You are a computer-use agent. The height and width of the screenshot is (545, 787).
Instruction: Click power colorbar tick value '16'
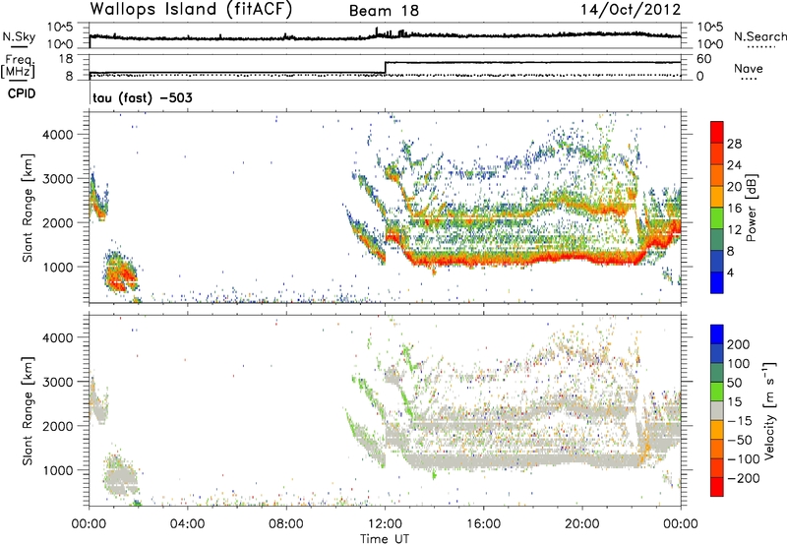pyautogui.click(x=734, y=209)
